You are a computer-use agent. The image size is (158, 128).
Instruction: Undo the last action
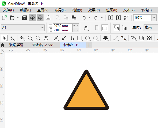coord(84,18)
